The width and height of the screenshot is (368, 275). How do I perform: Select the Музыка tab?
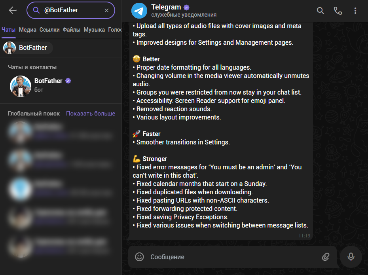click(x=94, y=30)
